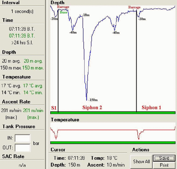Image resolution: width=177 pixels, height=169 pixels.
Task: Click the S1 section label
Action: [x=54, y=108]
